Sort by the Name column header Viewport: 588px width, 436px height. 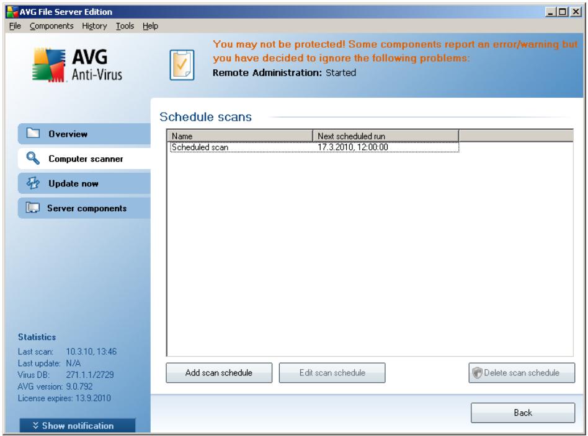[x=239, y=136]
